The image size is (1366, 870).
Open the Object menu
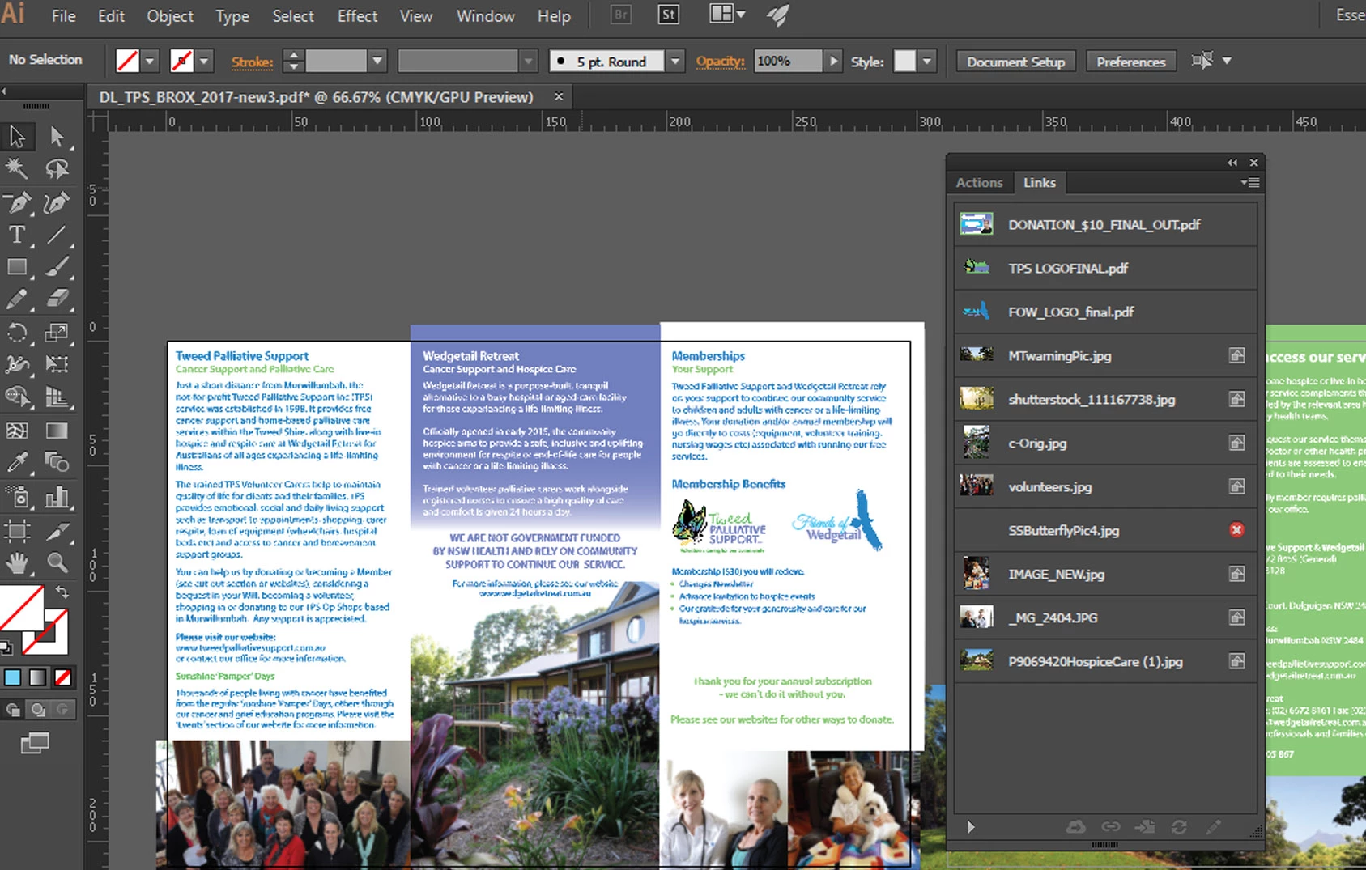[x=170, y=16]
